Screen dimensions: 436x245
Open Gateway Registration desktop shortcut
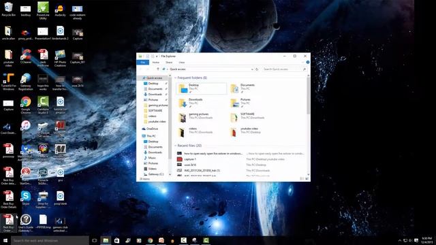(x=26, y=82)
